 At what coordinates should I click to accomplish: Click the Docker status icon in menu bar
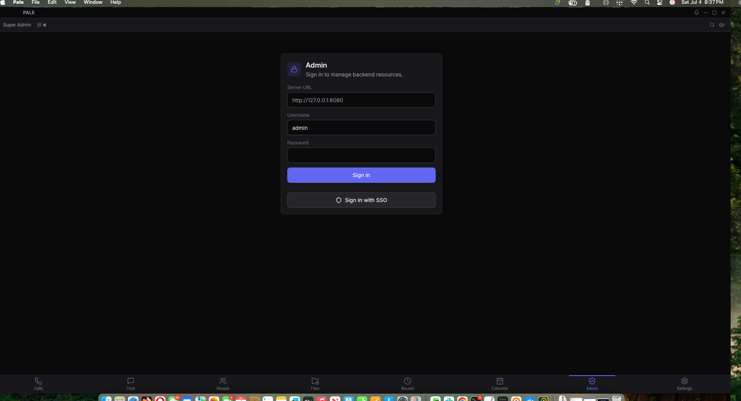[x=573, y=2]
